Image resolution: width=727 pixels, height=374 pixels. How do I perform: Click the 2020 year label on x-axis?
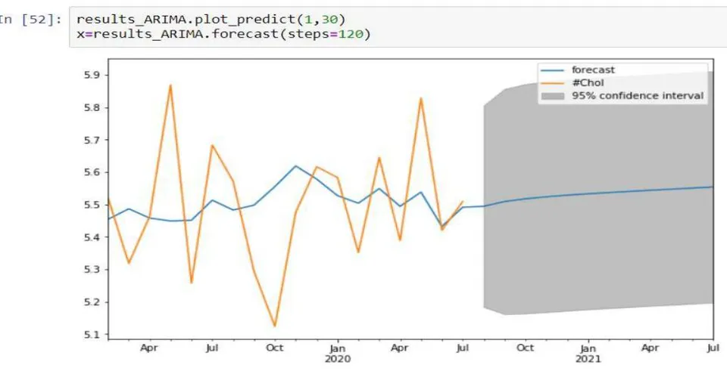tap(338, 359)
